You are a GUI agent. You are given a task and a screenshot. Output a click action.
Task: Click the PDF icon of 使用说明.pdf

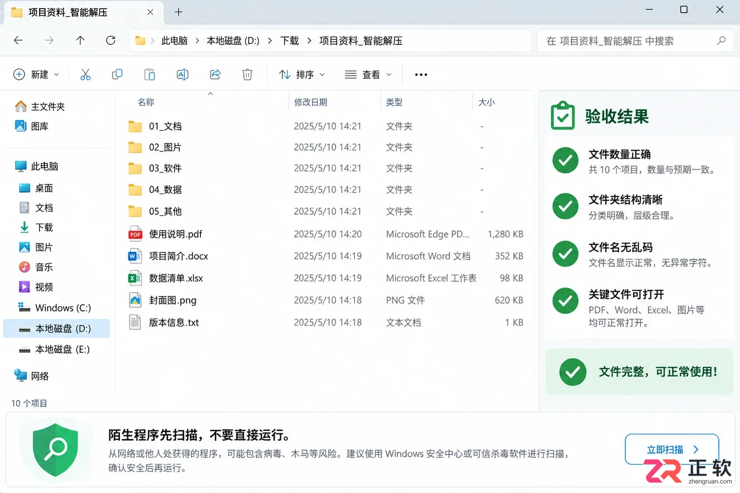pos(135,234)
